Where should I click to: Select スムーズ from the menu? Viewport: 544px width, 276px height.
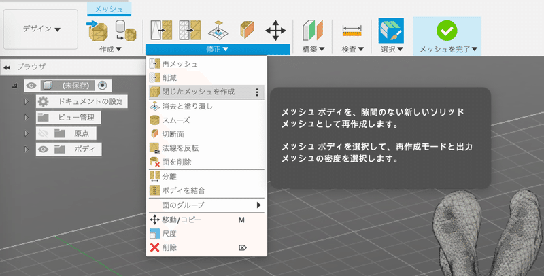tap(207, 120)
